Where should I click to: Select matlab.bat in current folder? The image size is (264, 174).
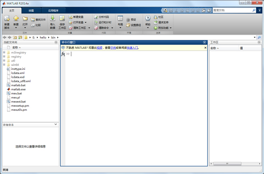(x=18, y=85)
